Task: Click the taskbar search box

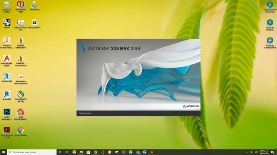Action: (32, 152)
